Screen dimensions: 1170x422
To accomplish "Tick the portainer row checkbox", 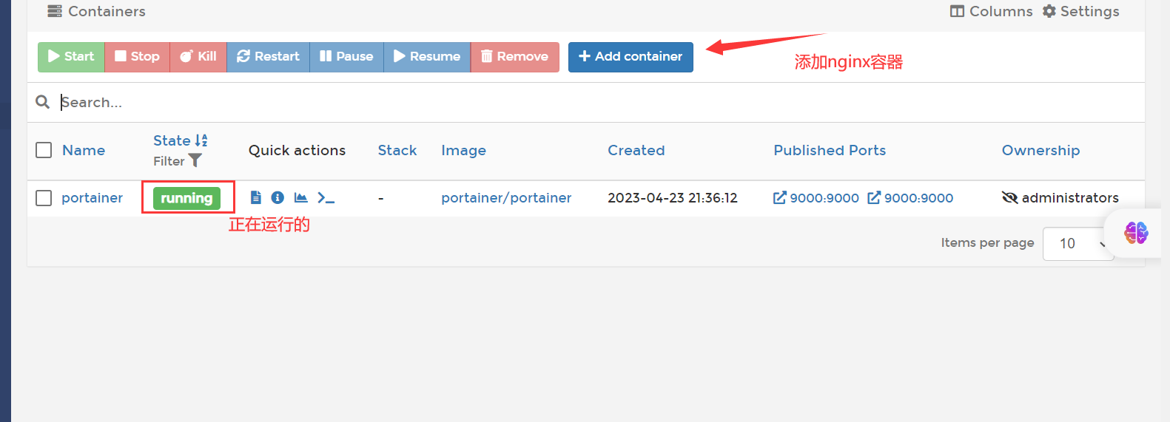I will click(44, 198).
